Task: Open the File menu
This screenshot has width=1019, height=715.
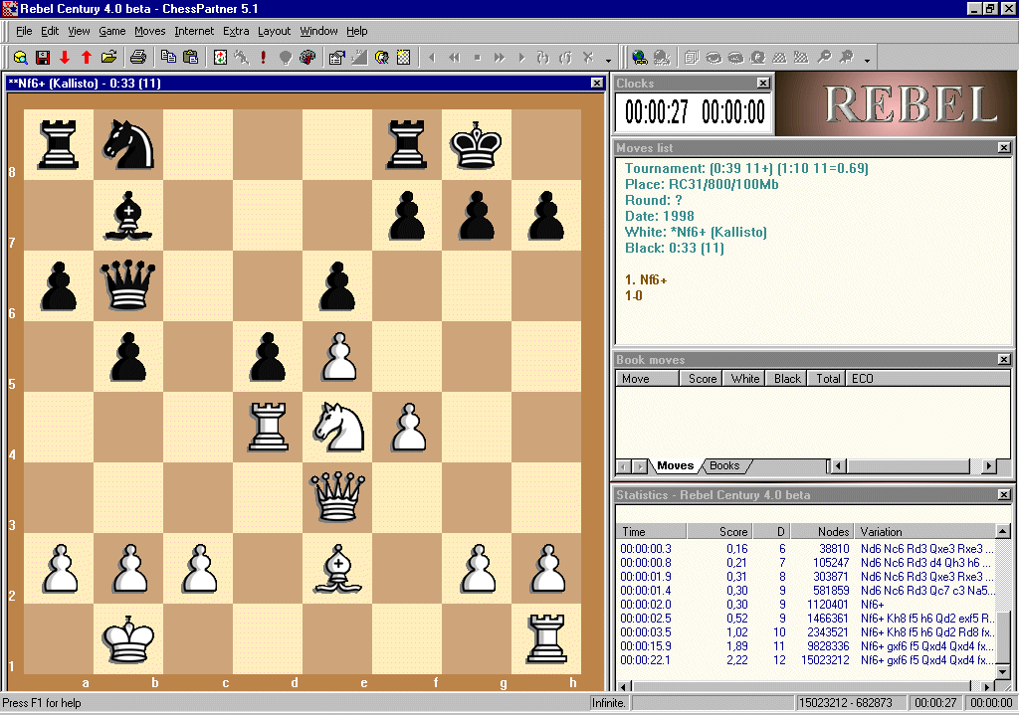Action: click(x=24, y=31)
